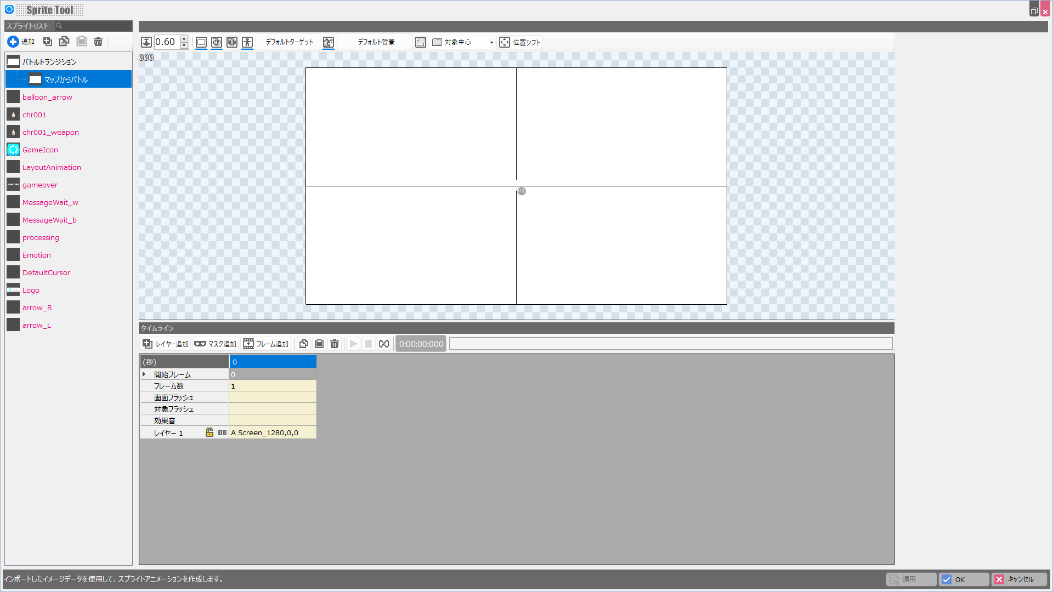Click the duplicate sprite icon beside 追加
1053x592 pixels.
pyautogui.click(x=48, y=42)
